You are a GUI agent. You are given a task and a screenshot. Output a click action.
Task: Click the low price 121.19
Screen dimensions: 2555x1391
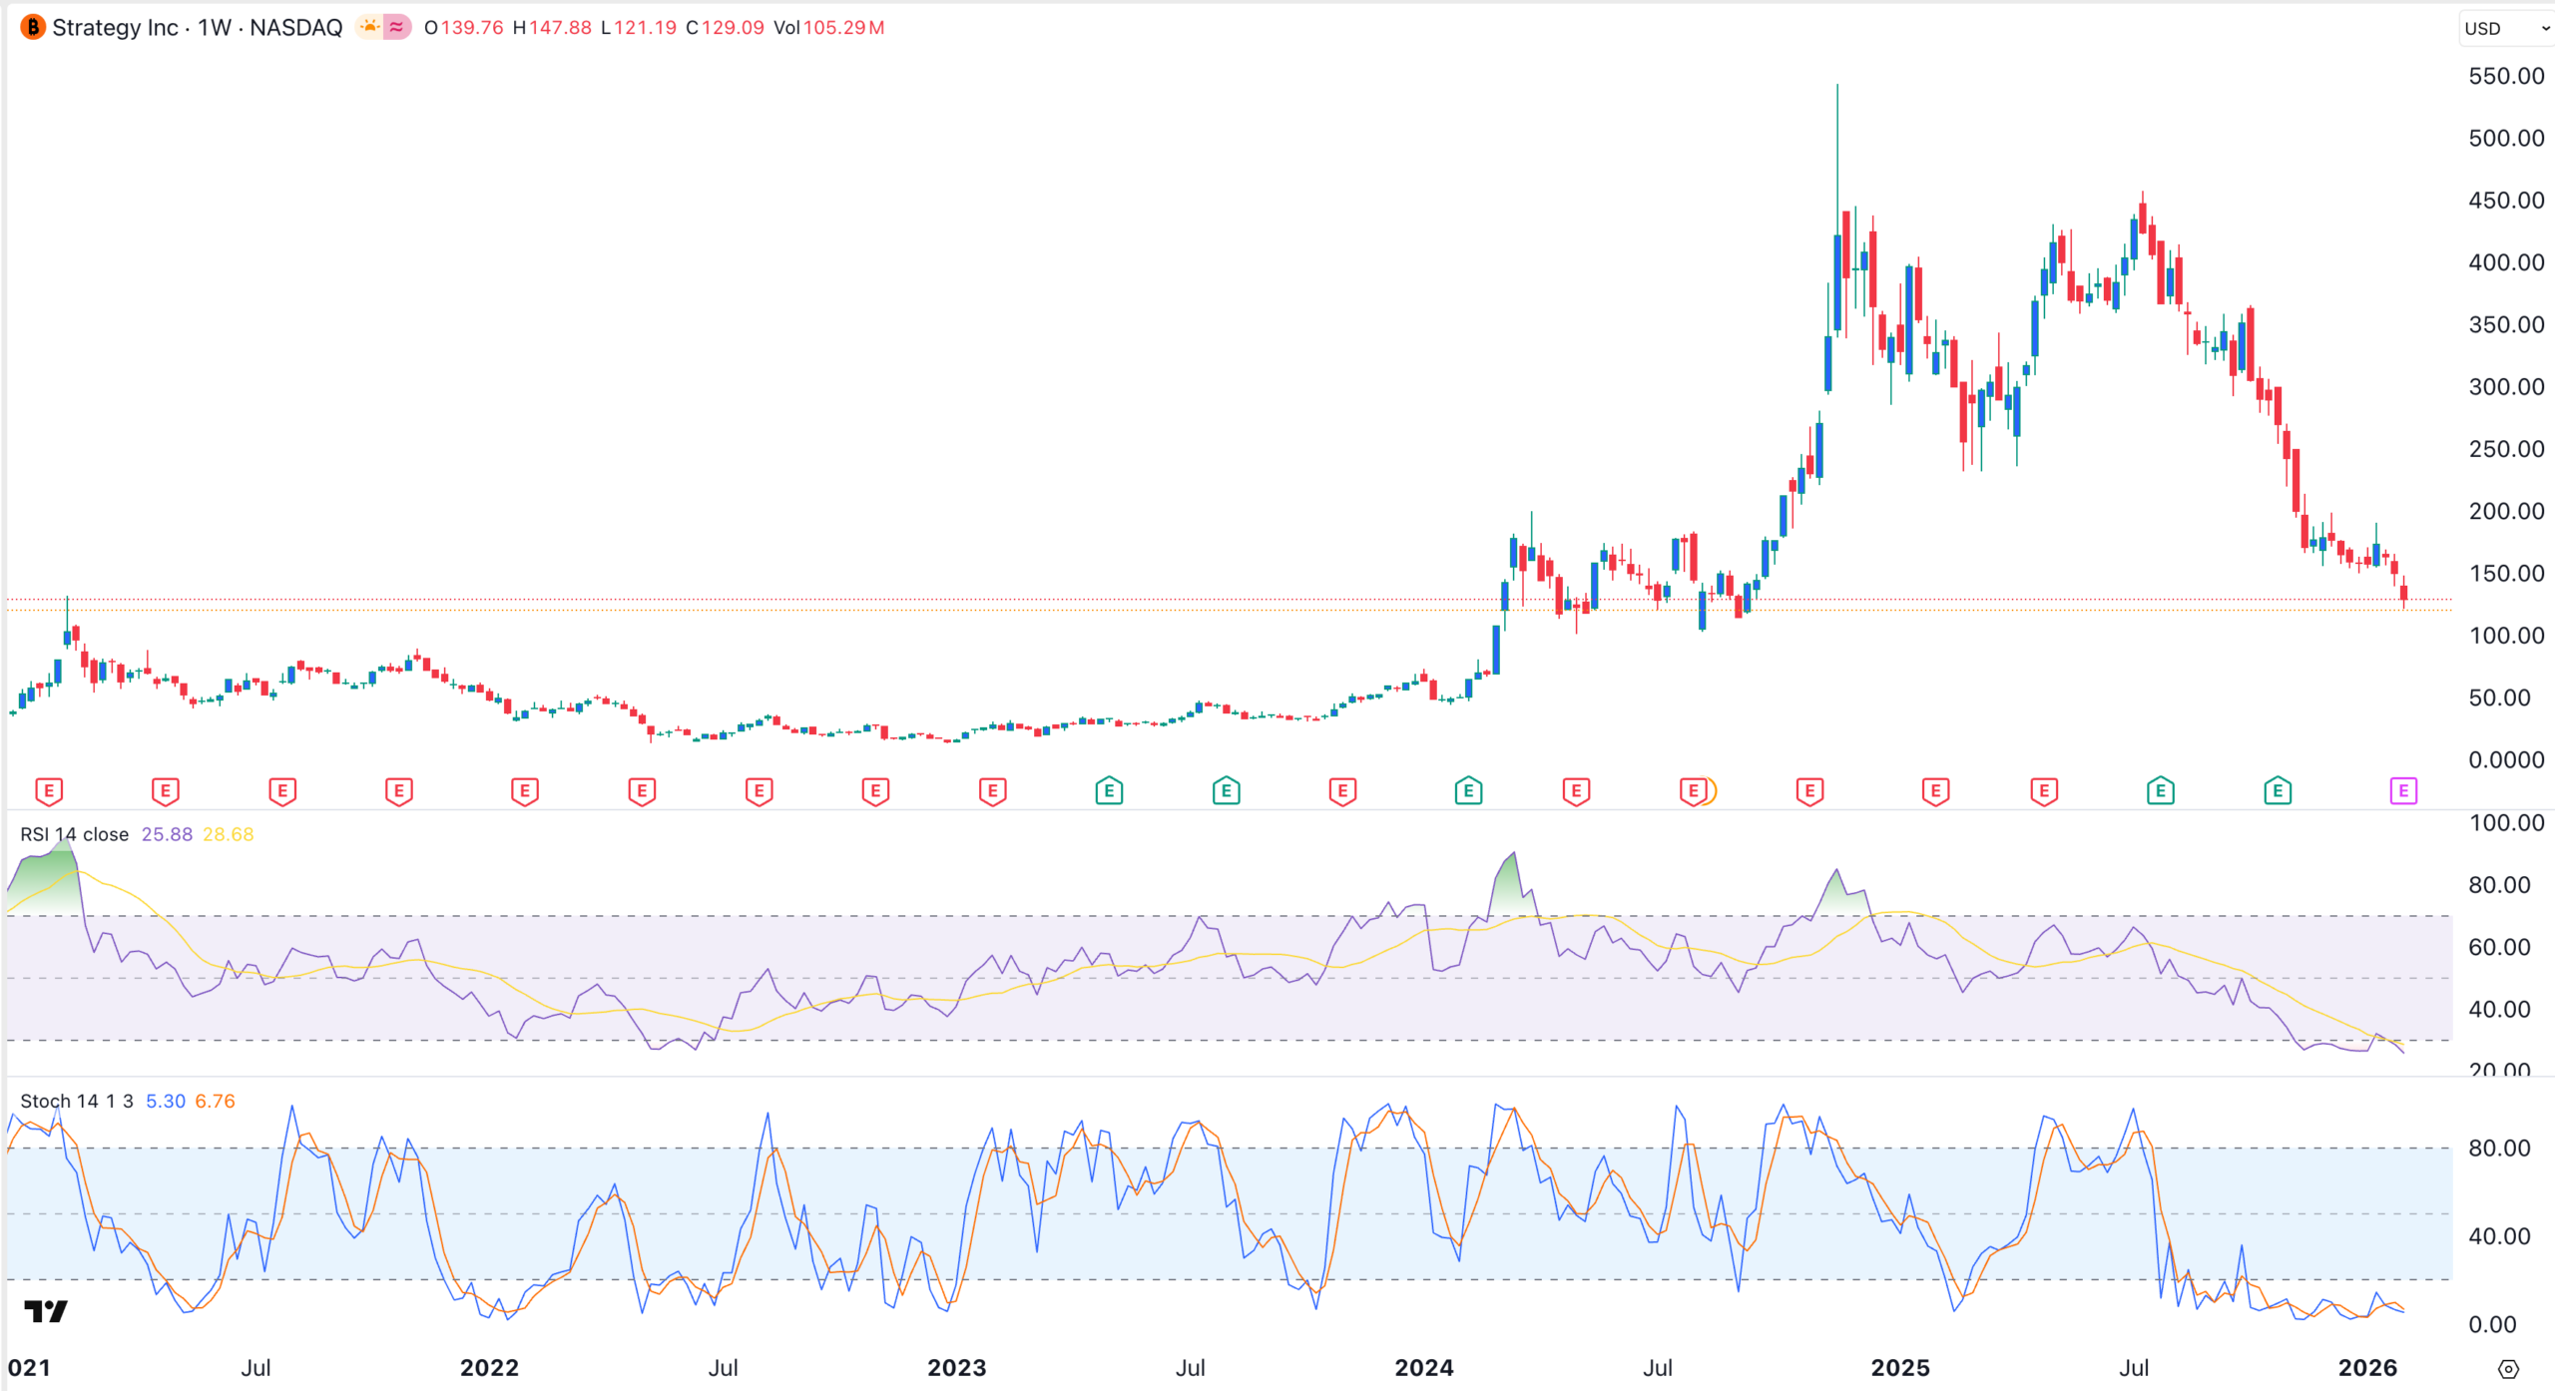[645, 28]
